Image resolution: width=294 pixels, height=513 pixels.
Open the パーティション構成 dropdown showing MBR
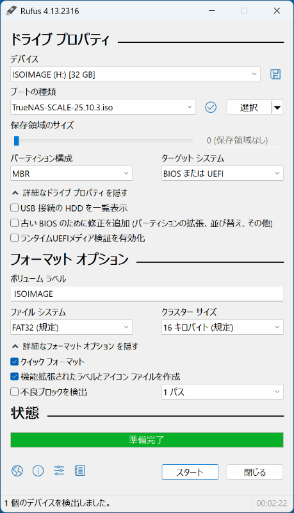(71, 173)
